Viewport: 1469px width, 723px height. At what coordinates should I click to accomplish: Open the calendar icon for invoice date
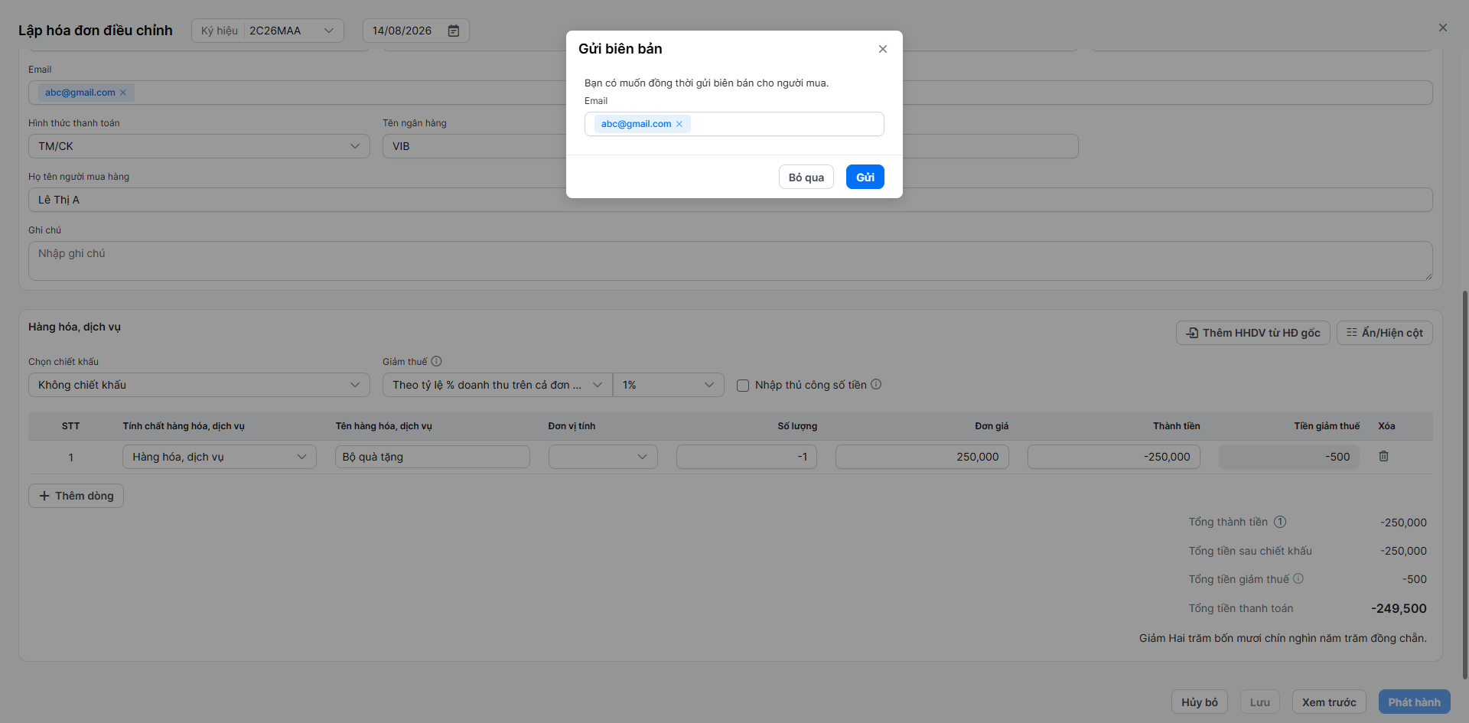pos(454,31)
